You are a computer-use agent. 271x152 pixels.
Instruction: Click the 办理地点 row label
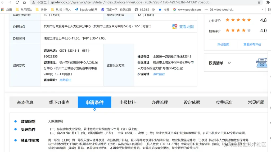[x=19, y=27]
